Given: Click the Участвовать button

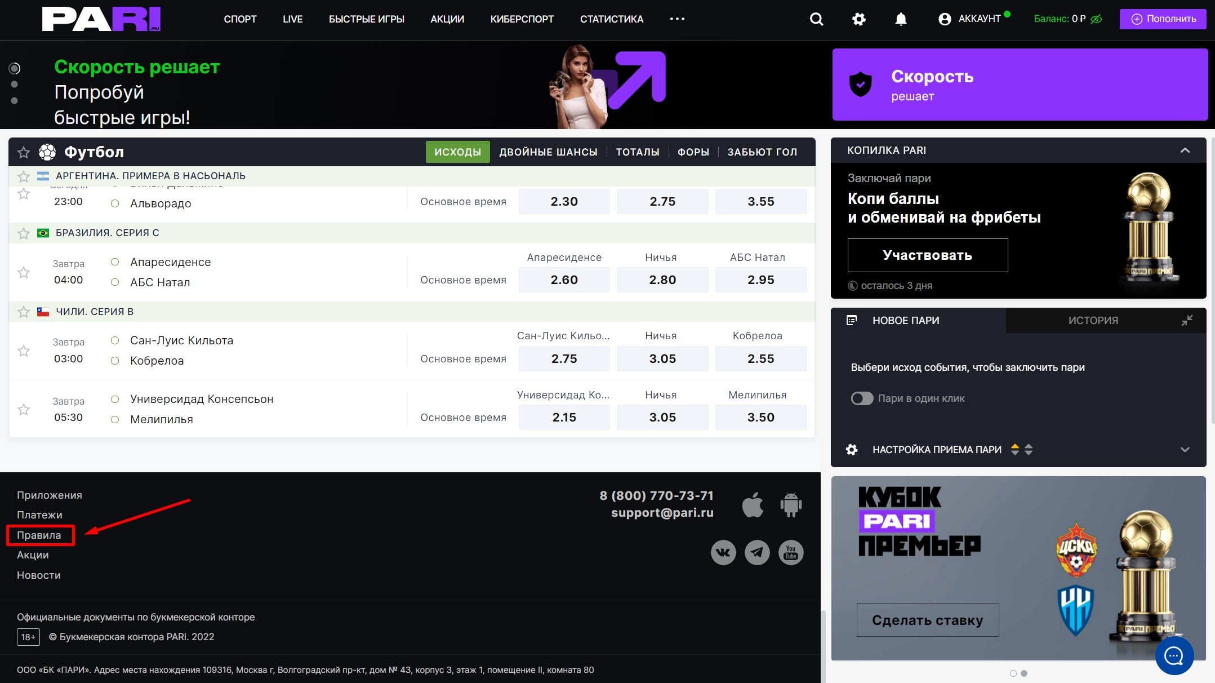Looking at the screenshot, I should pyautogui.click(x=927, y=255).
